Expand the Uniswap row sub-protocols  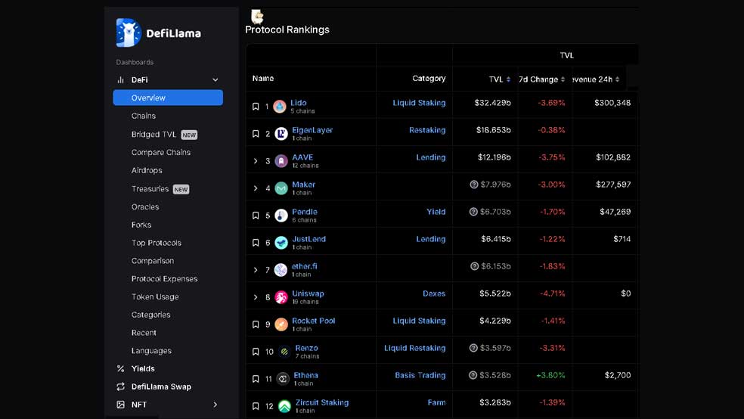pyautogui.click(x=256, y=297)
